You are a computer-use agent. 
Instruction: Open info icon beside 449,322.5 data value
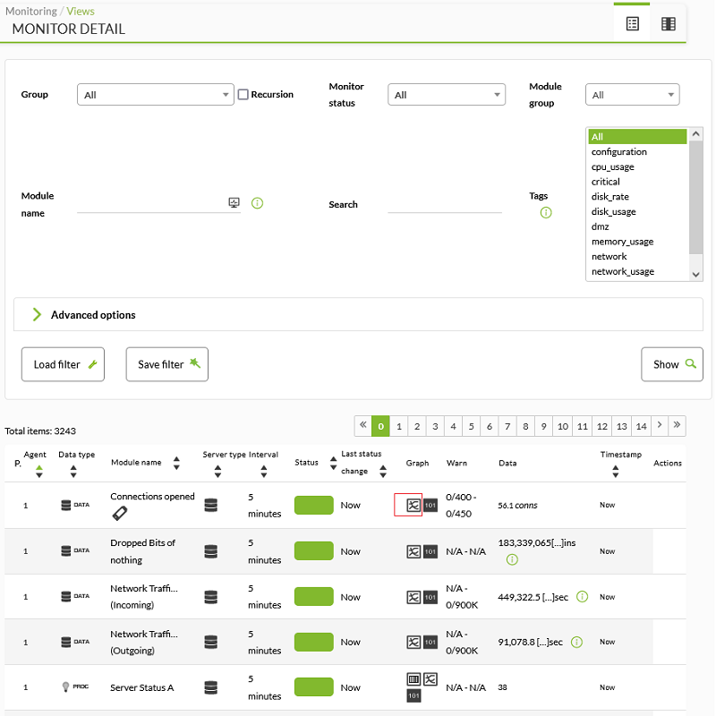pos(583,596)
